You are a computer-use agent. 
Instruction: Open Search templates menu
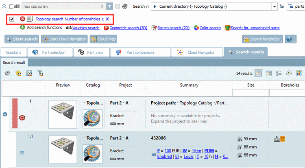point(262,39)
